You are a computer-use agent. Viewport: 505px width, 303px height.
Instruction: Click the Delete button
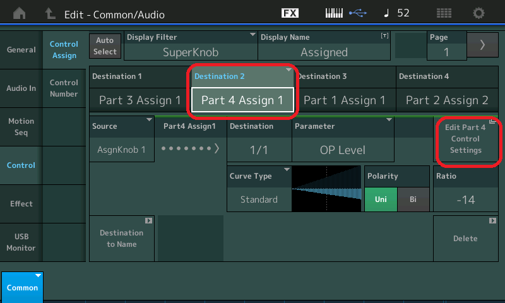pyautogui.click(x=465, y=239)
